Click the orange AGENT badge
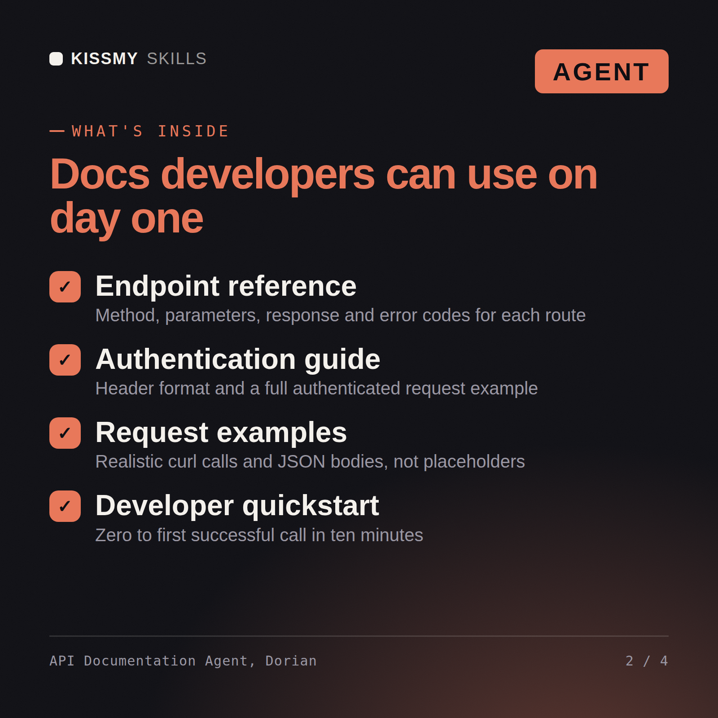The image size is (718, 718). pos(601,71)
